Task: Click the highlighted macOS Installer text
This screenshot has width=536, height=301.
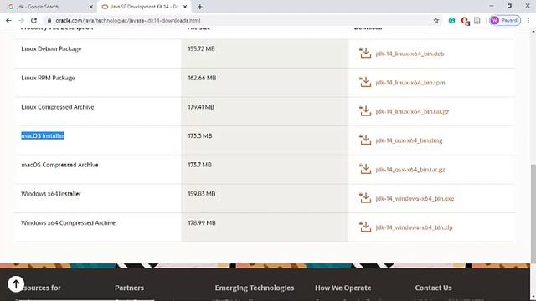Action: tap(43, 135)
